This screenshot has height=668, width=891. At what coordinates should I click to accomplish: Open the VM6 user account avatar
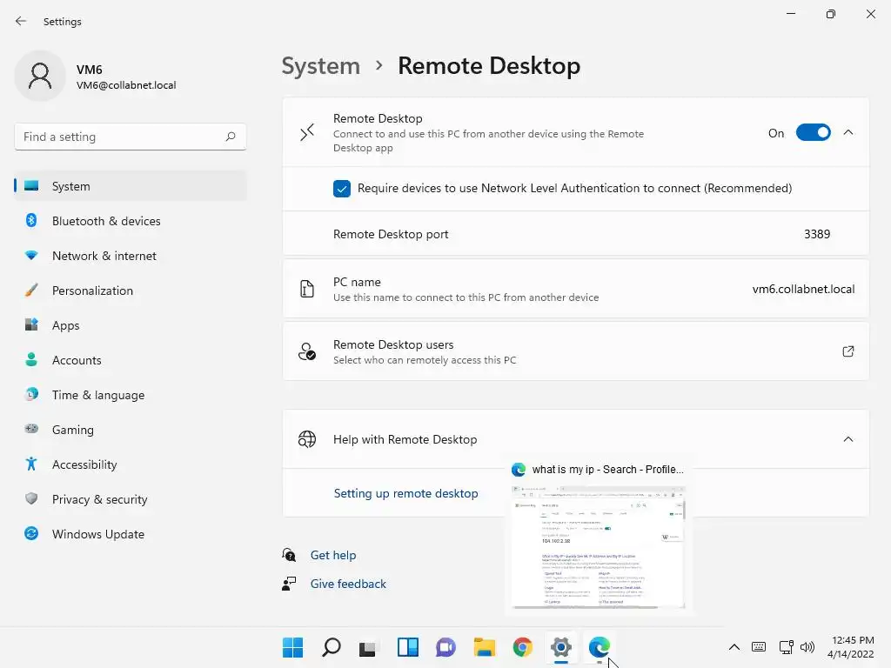pyautogui.click(x=40, y=76)
